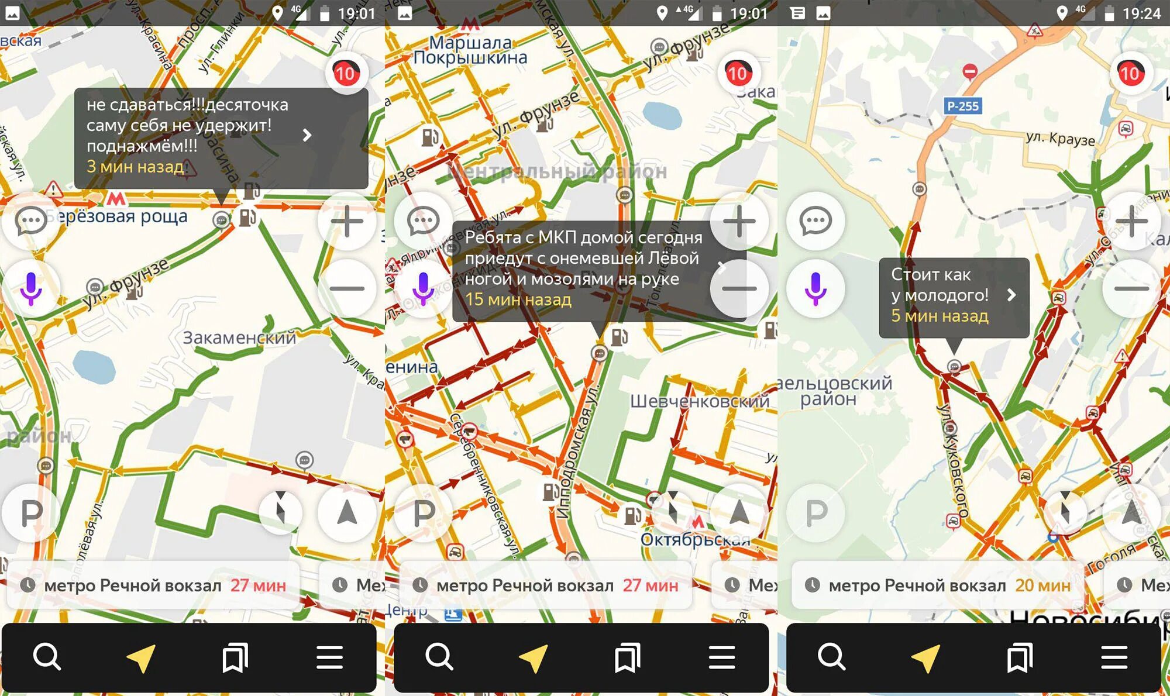Screen dimensions: 1170x696
Task: Zoom out button overlapping the 'Ребята с МКП' popup
Action: pos(739,288)
